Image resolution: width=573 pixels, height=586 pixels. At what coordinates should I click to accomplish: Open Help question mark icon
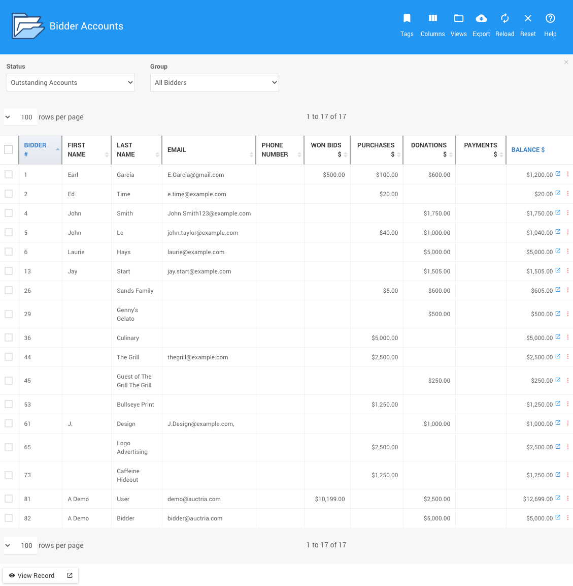550,19
